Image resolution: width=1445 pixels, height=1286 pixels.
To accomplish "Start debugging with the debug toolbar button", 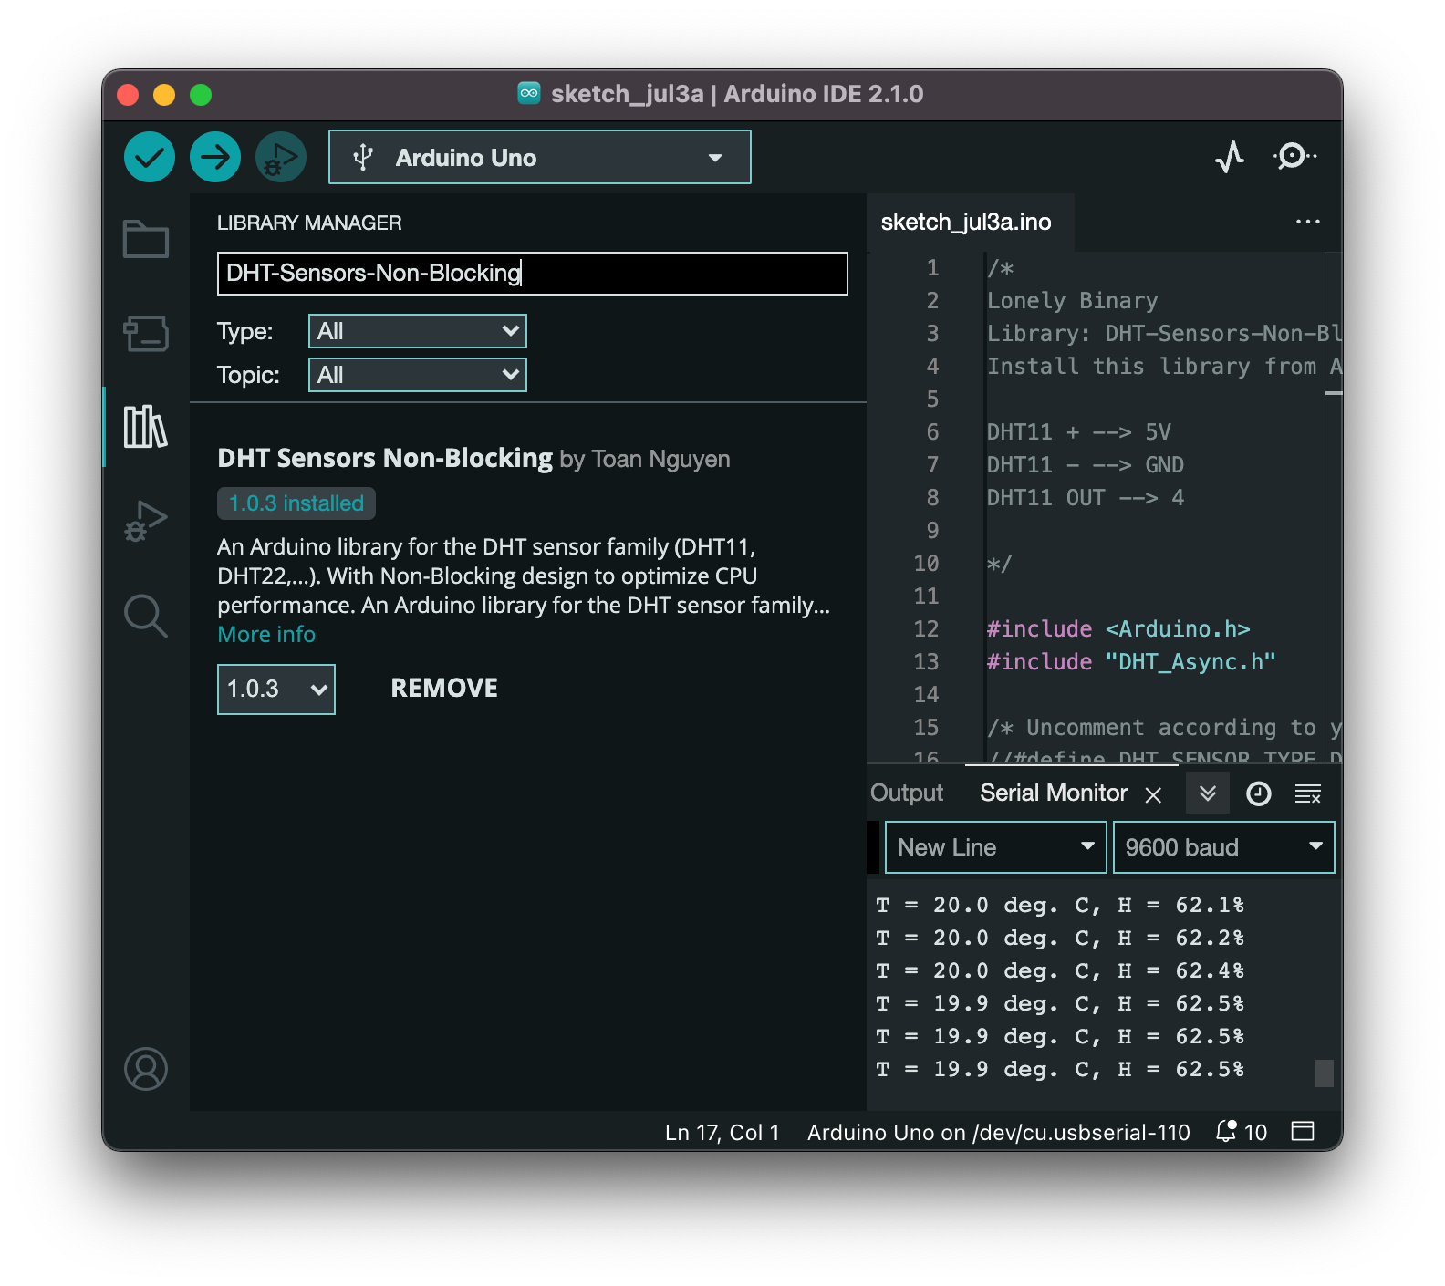I will coord(280,157).
